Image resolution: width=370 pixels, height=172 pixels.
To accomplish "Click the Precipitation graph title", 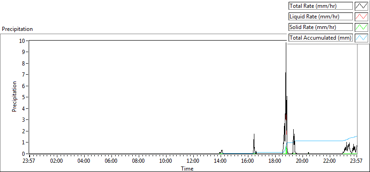I will pos(17,29).
